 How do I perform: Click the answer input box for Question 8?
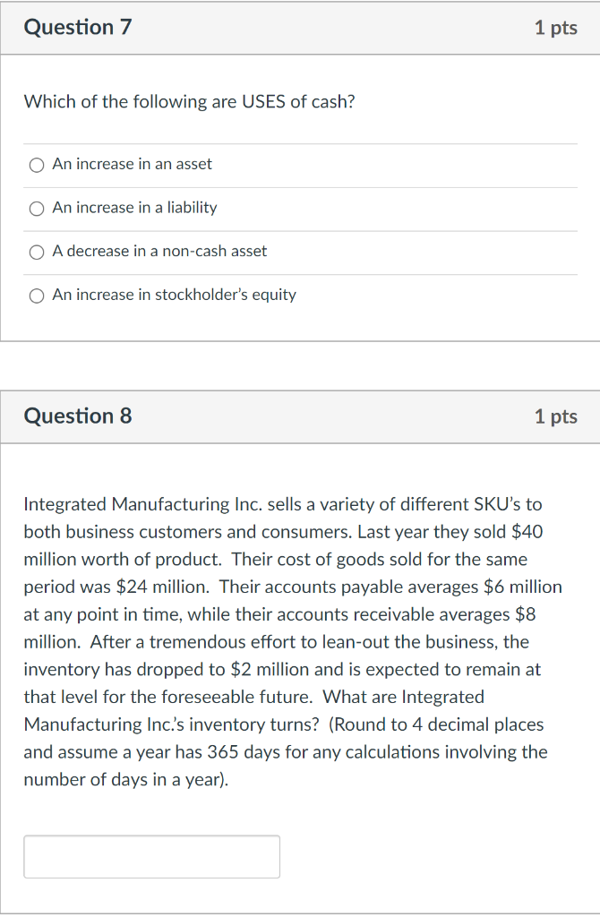(150, 856)
